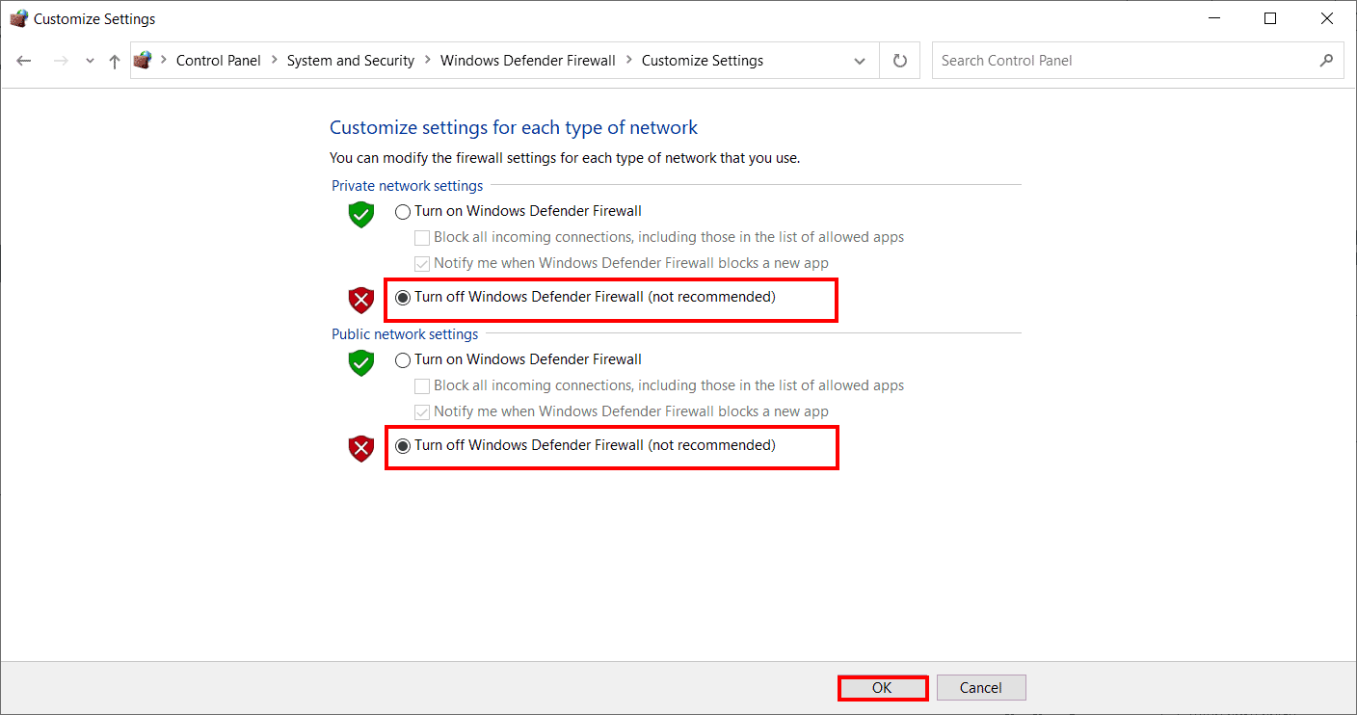Minimize the Customize Settings window
The width and height of the screenshot is (1357, 715).
click(x=1214, y=18)
